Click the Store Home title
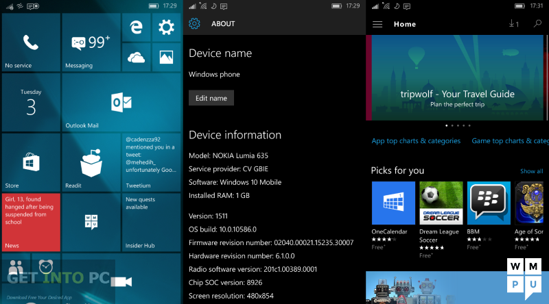 pyautogui.click(x=405, y=24)
